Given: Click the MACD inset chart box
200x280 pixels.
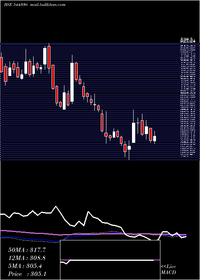Looking at the screenshot, I should (110, 260).
